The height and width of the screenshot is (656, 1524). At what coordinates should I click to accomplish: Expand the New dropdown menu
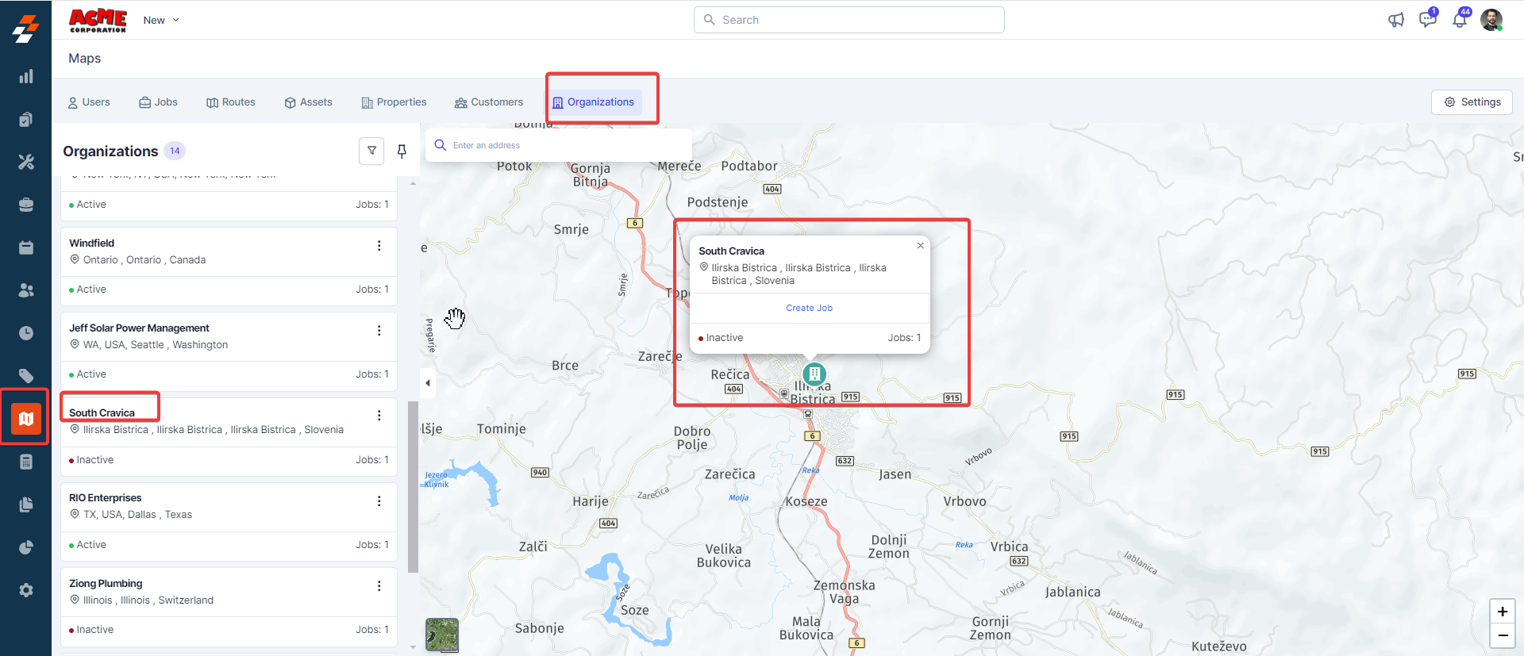pyautogui.click(x=161, y=20)
